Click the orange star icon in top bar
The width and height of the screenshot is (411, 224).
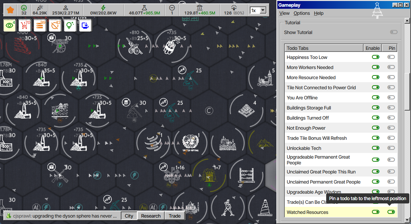10,10
